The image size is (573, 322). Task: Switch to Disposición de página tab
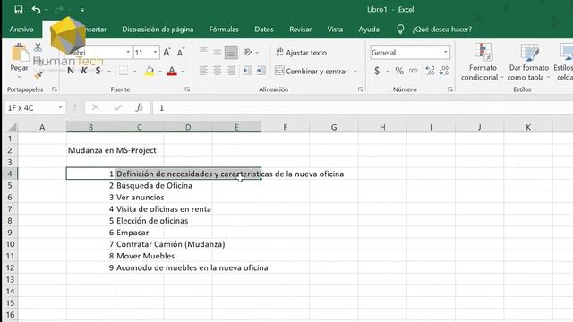[x=158, y=30]
